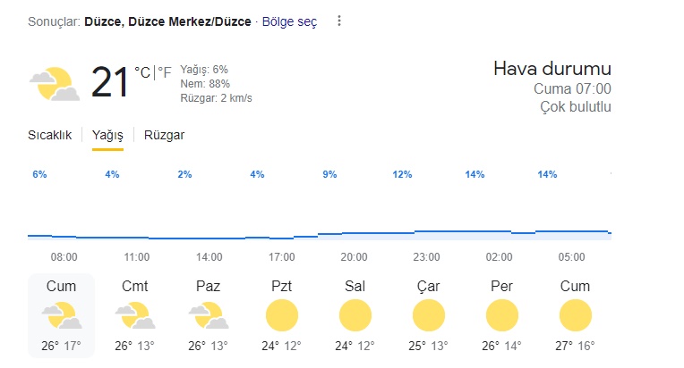Click the Bölge seç link
The height and width of the screenshot is (368, 684).
(289, 21)
